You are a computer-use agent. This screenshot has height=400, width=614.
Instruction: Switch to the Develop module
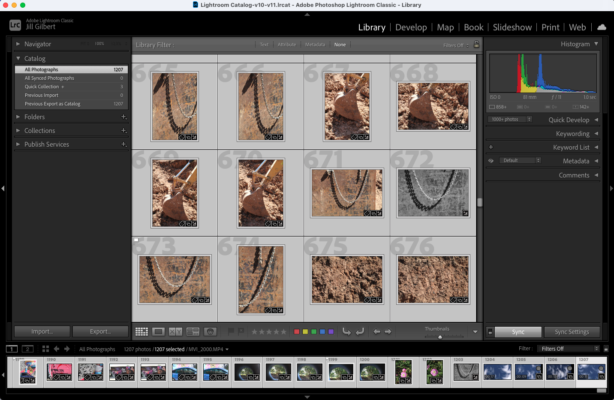point(411,27)
